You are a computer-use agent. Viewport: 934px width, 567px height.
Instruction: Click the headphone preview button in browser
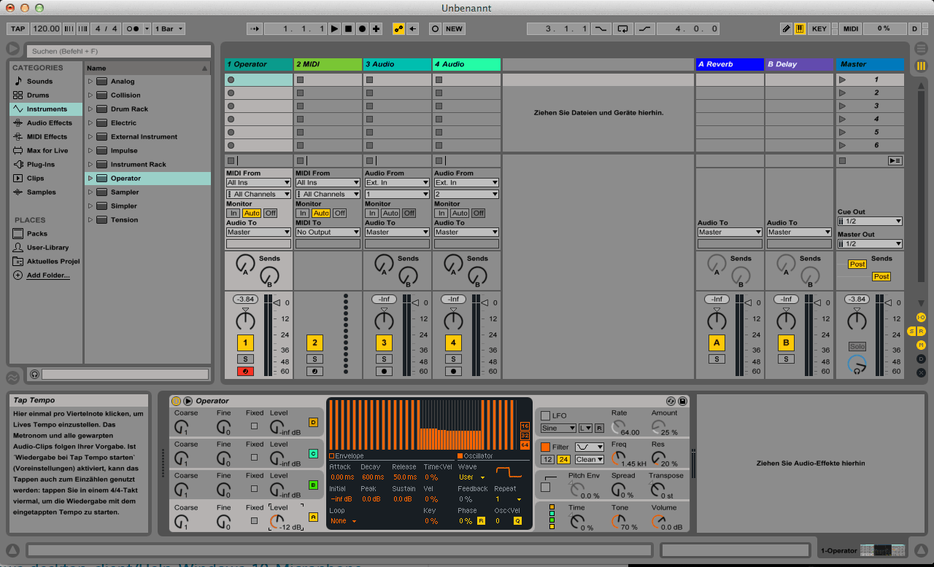pyautogui.click(x=34, y=374)
